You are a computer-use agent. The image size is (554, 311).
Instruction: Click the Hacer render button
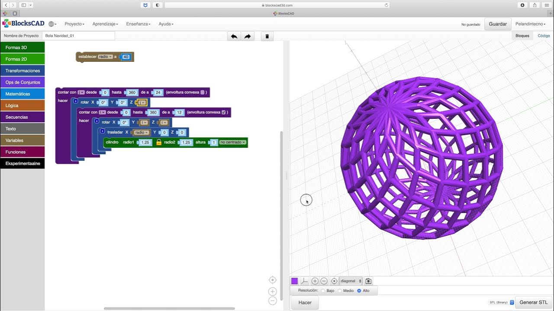[x=305, y=302]
